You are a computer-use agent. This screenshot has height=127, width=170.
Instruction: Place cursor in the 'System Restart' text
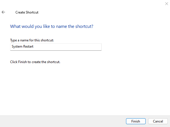[23, 46]
